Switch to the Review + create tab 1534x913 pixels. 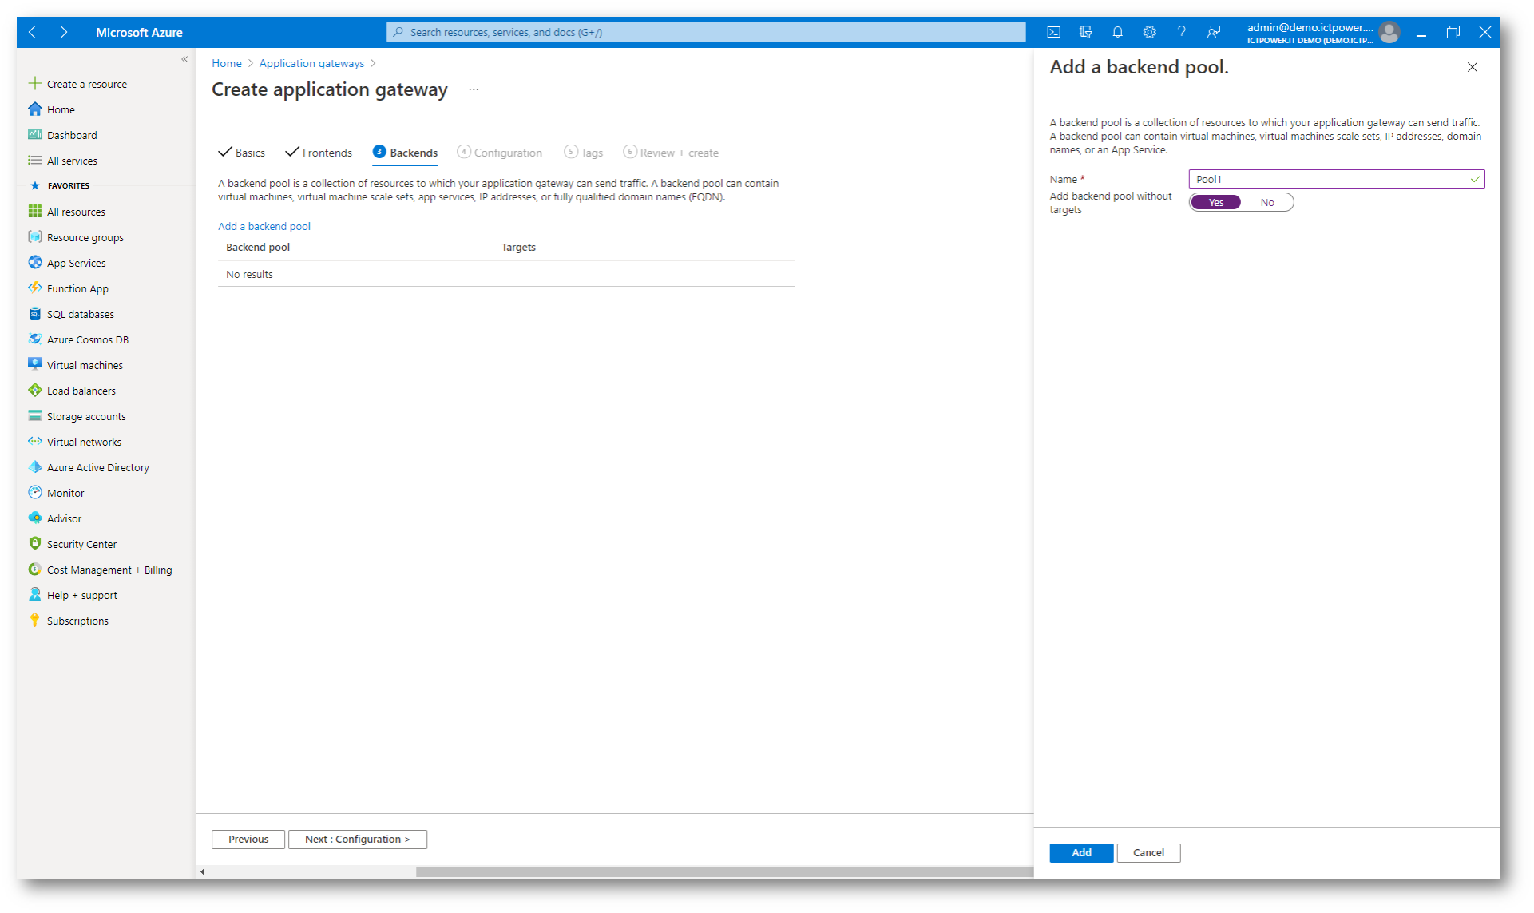(x=671, y=152)
